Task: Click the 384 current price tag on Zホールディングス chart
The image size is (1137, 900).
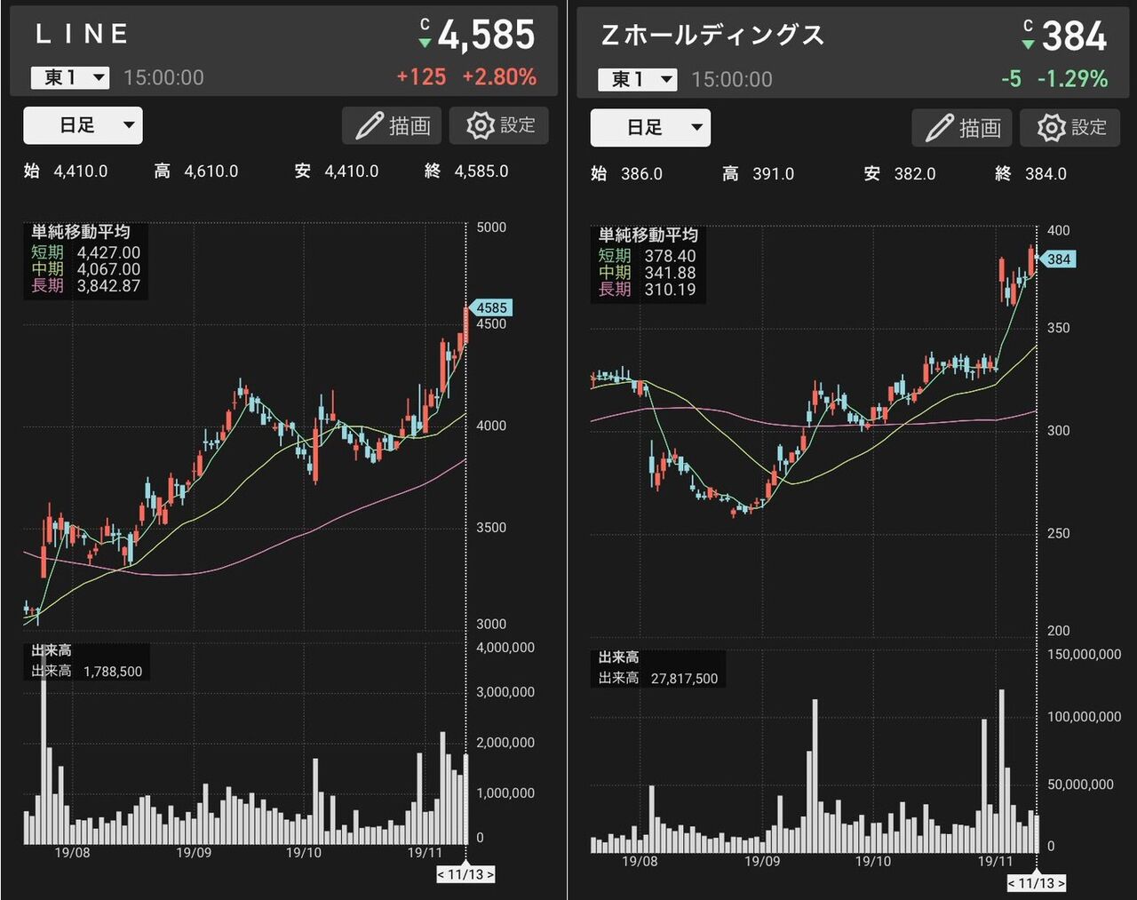Action: coord(1057,259)
